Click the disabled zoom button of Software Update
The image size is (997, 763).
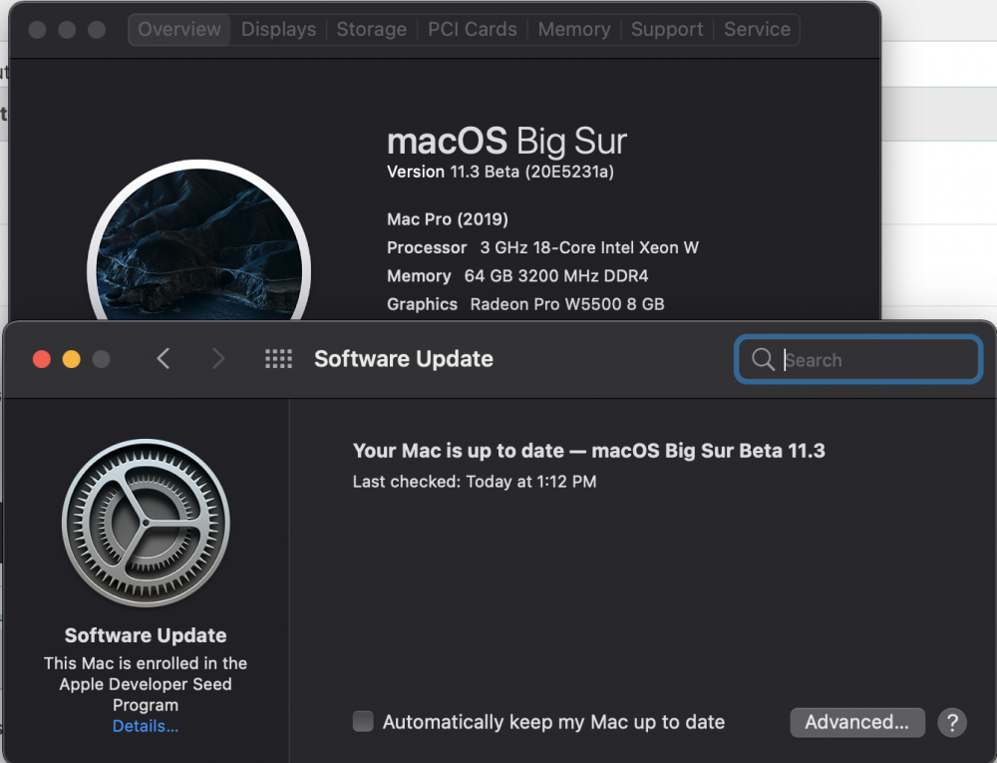pyautogui.click(x=101, y=359)
